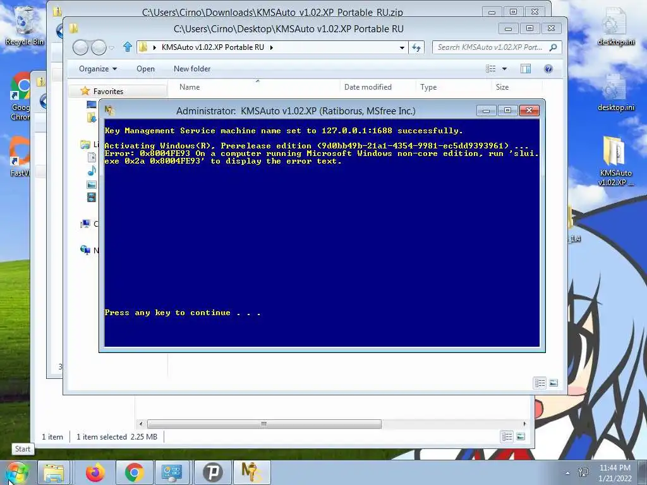Open the view options dropdown arrow

(504, 69)
